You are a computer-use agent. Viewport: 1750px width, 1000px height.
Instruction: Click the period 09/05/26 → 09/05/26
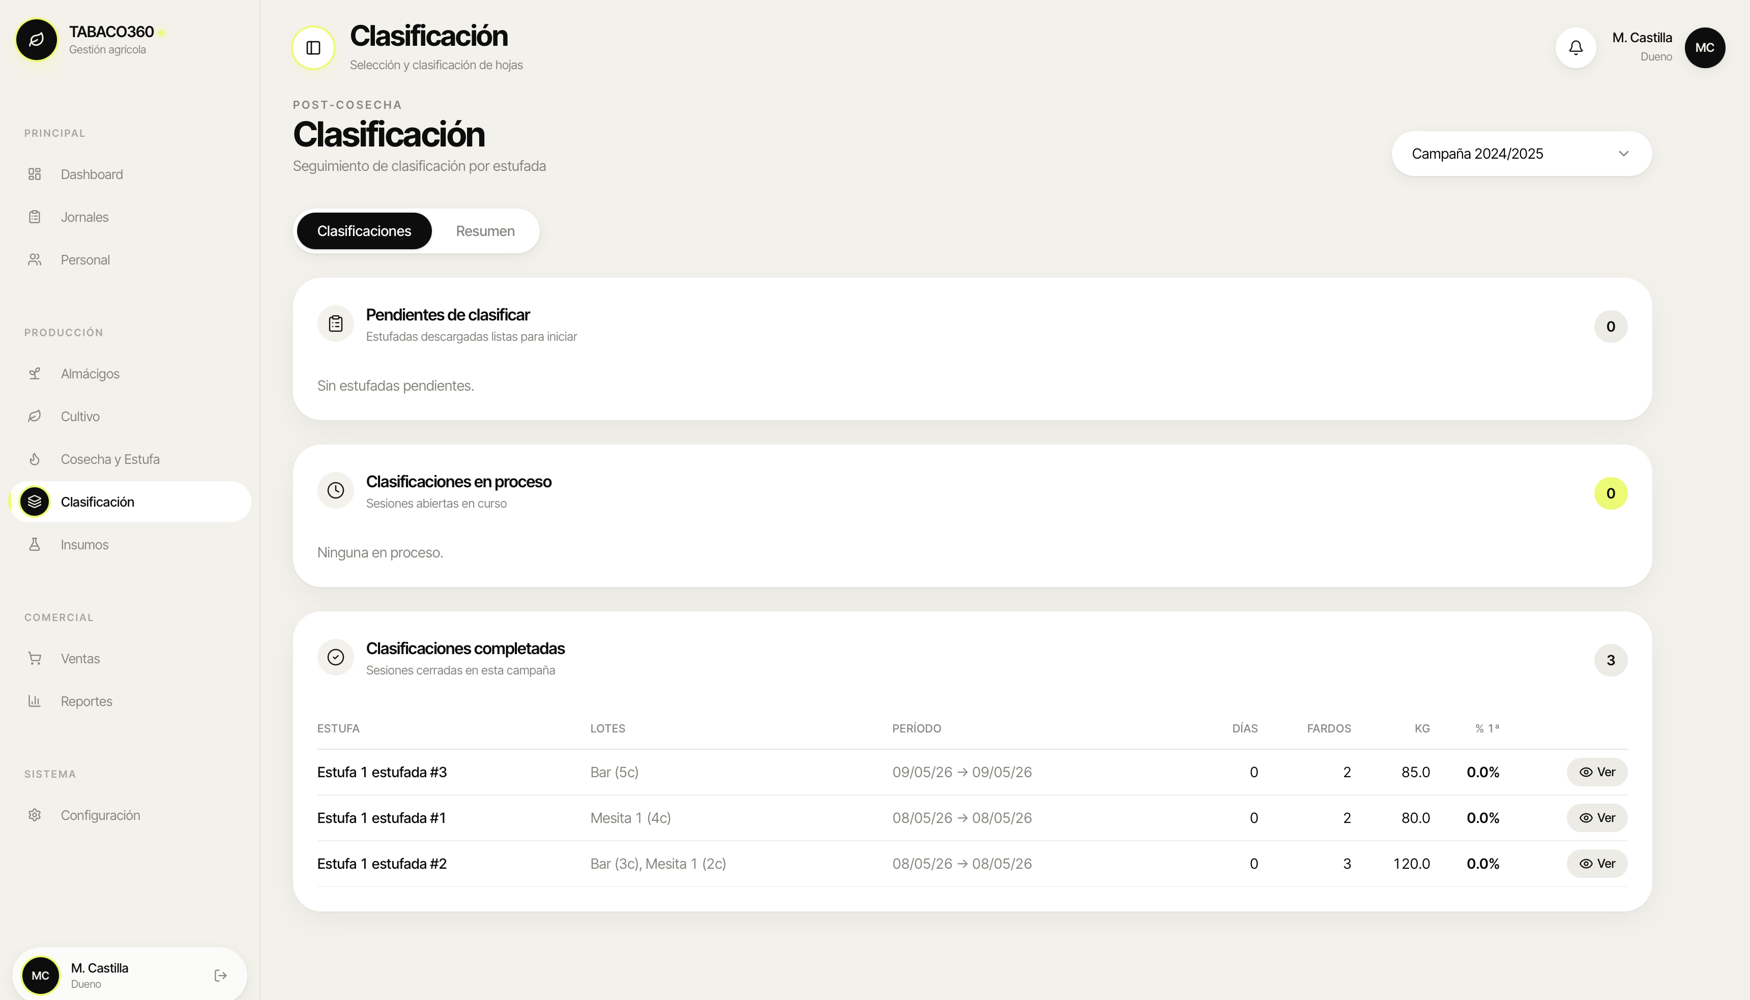[x=961, y=772]
